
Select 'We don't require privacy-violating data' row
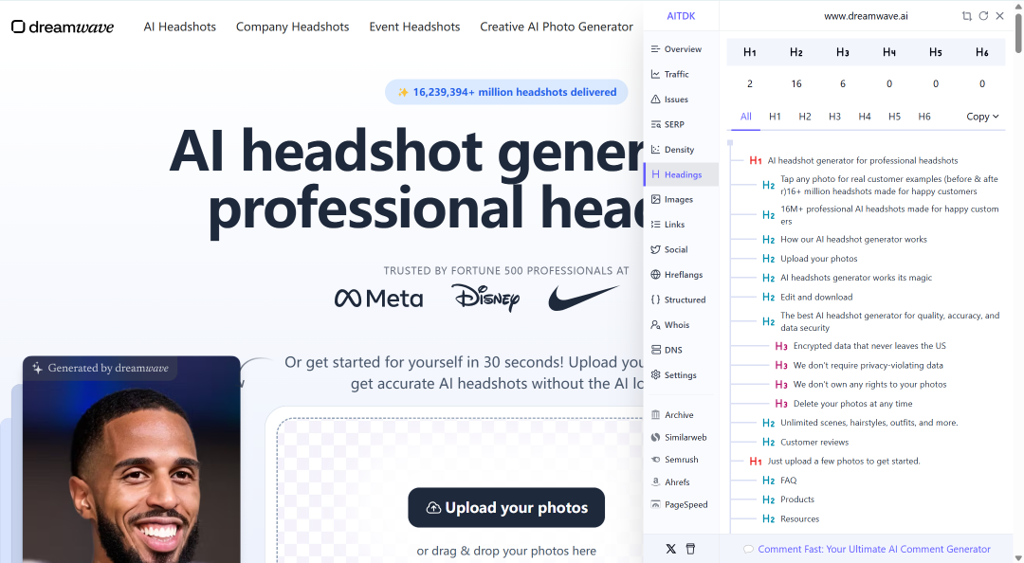868,365
